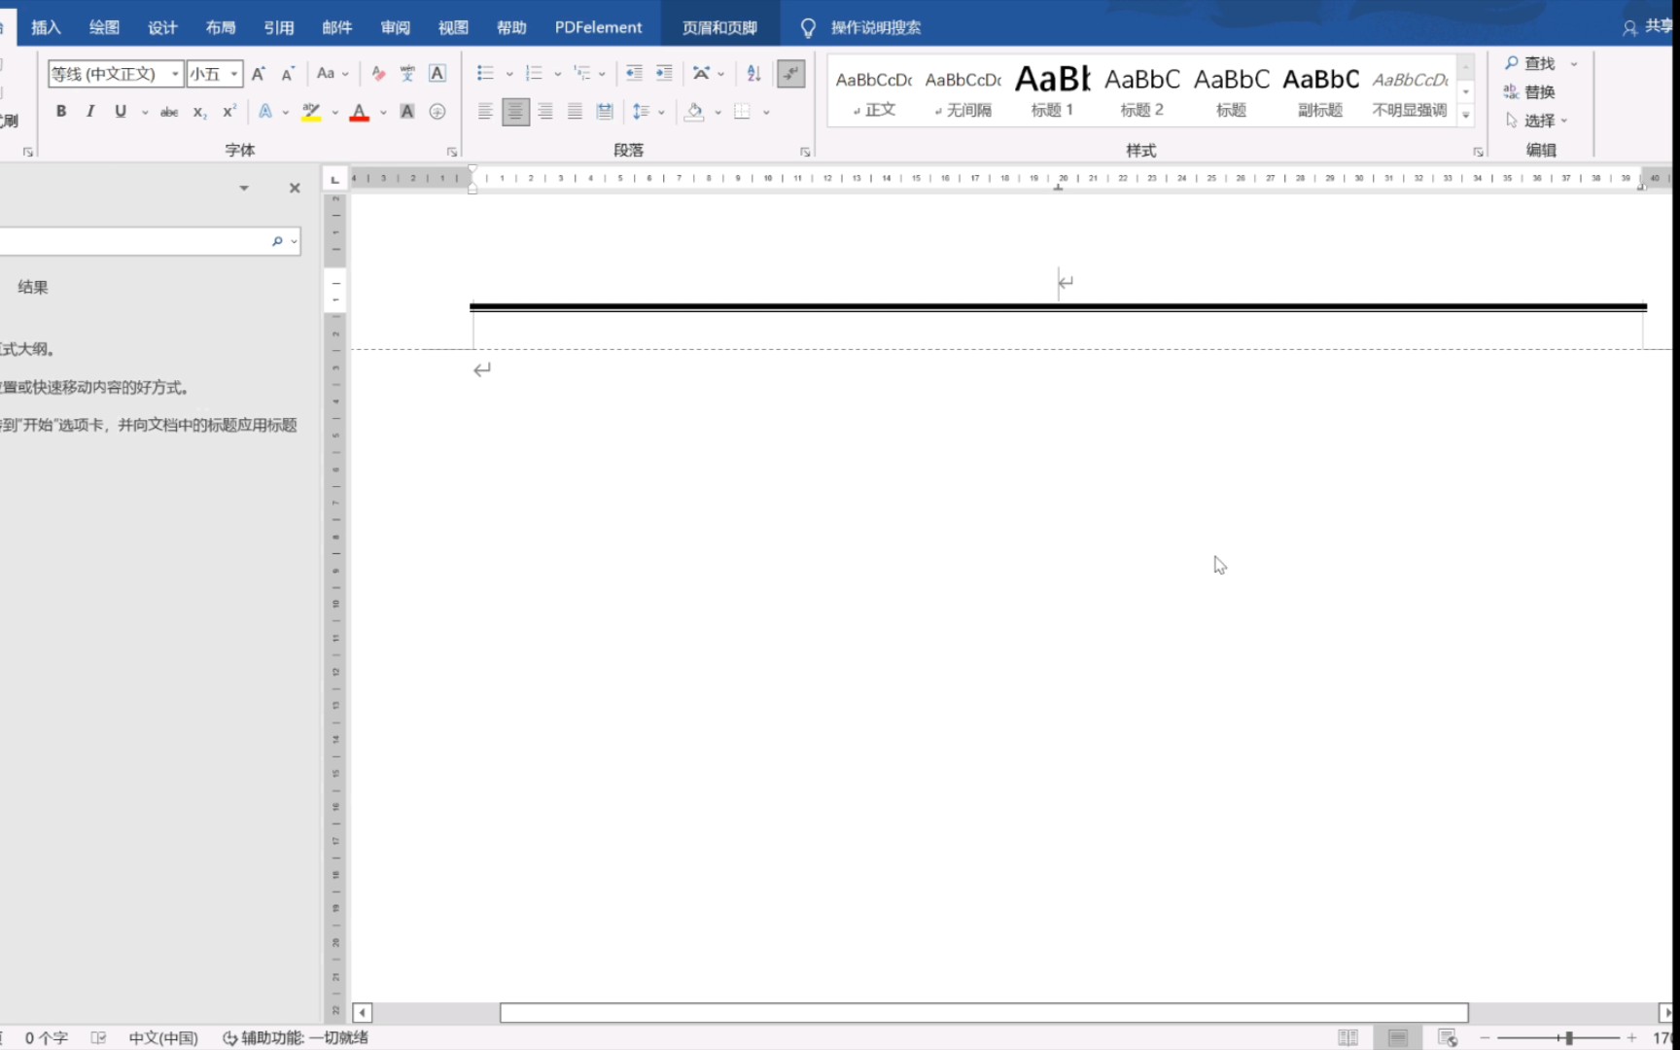Open font dialog launcher
Image resolution: width=1680 pixels, height=1050 pixels.
tap(452, 152)
